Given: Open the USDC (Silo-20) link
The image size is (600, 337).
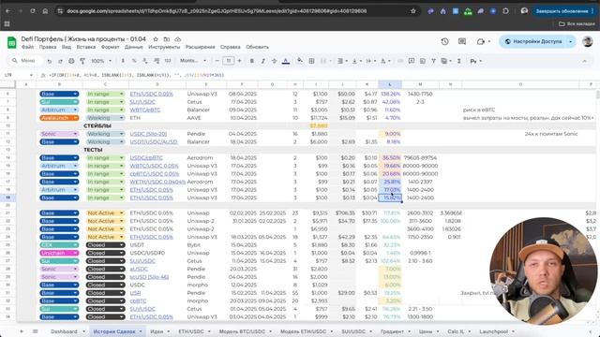Looking at the screenshot, I should pos(148,134).
